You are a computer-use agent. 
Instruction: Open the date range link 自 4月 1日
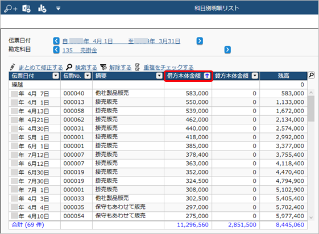click(x=121, y=41)
